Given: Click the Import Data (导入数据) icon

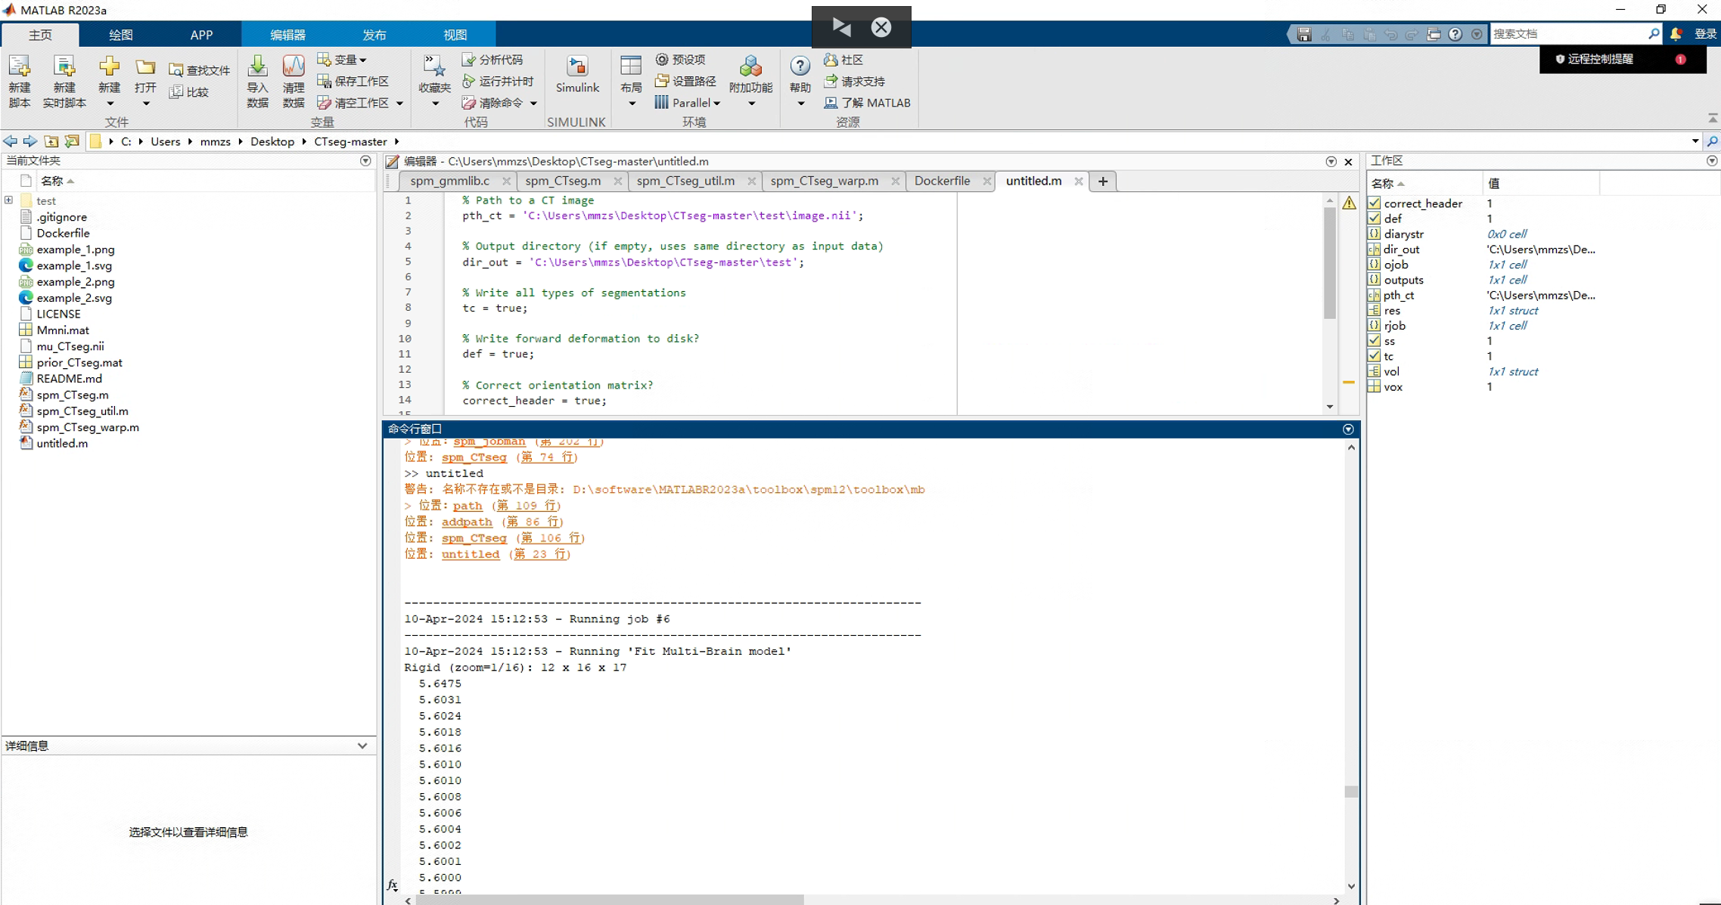Looking at the screenshot, I should click(257, 68).
